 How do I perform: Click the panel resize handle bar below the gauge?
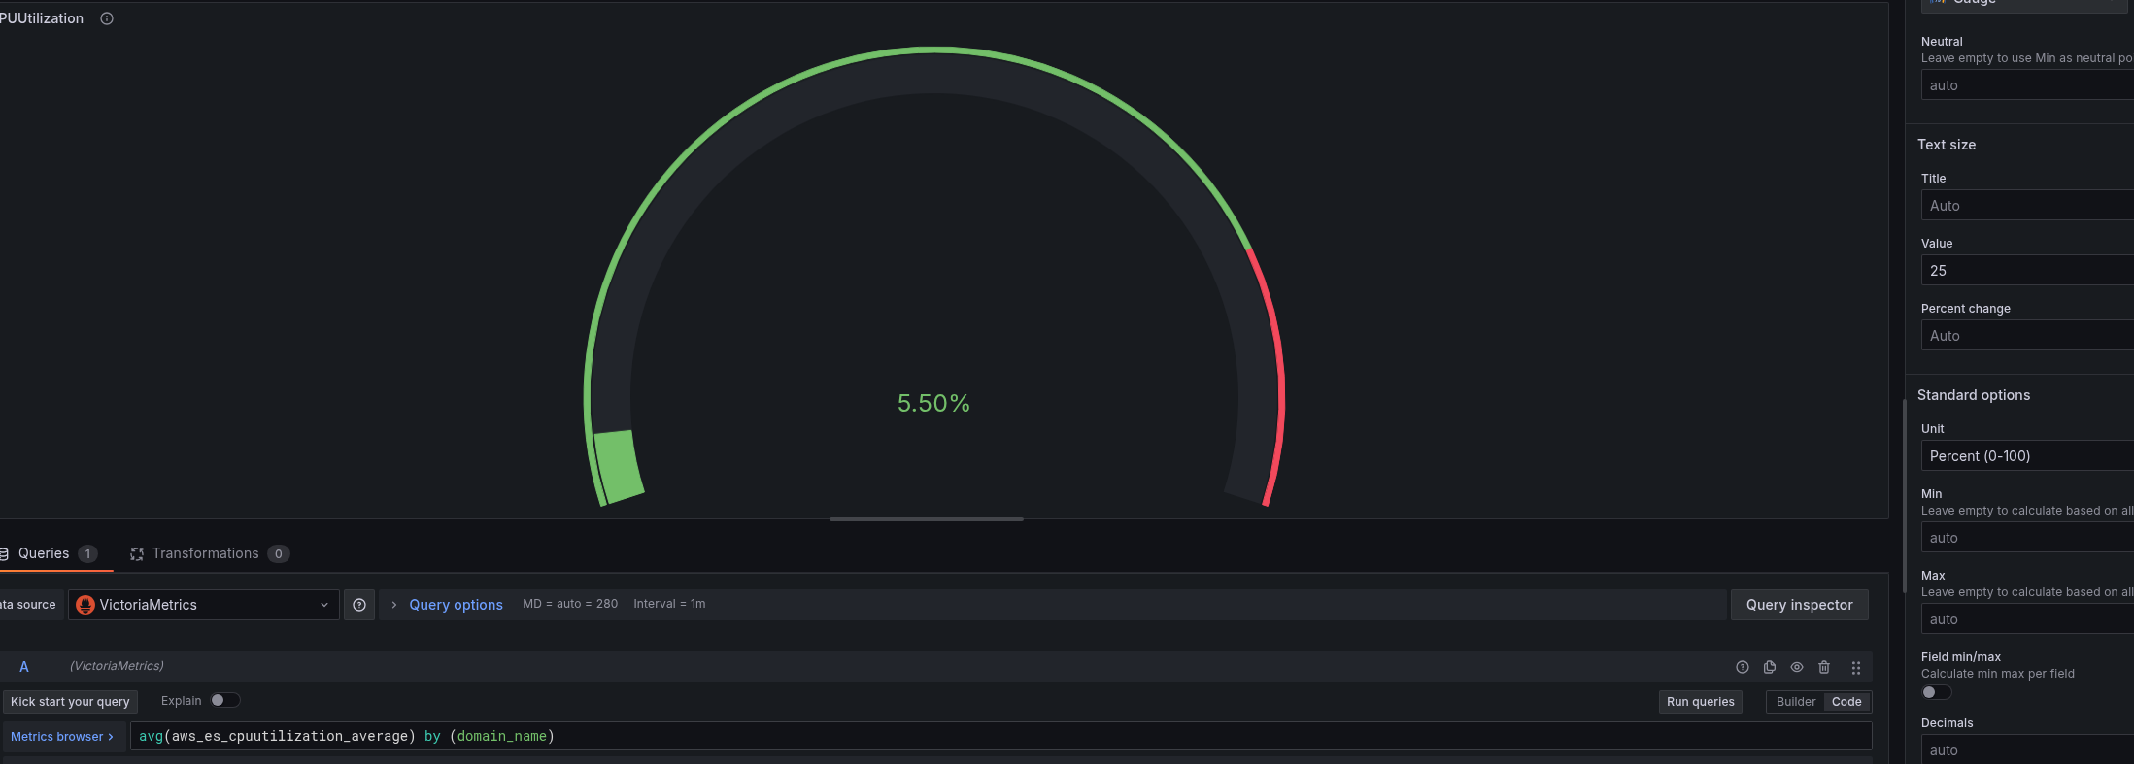click(x=927, y=519)
